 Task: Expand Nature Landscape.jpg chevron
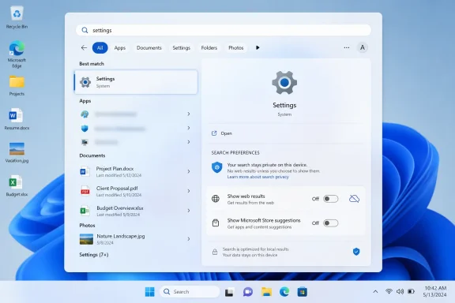(x=189, y=239)
